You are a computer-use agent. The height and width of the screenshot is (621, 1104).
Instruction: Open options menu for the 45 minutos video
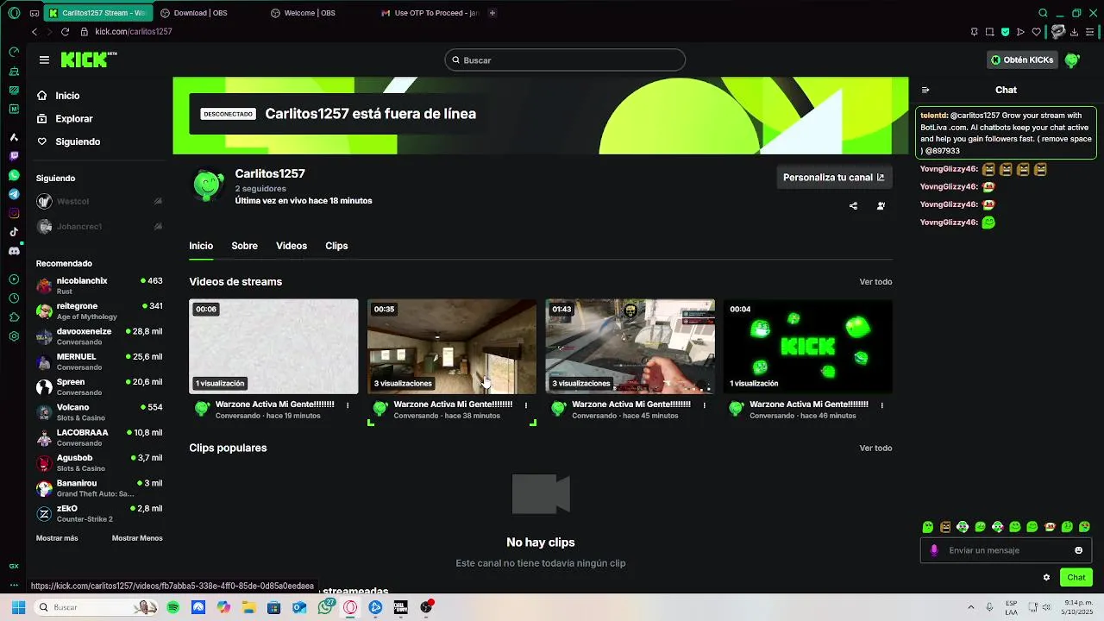coord(704,405)
